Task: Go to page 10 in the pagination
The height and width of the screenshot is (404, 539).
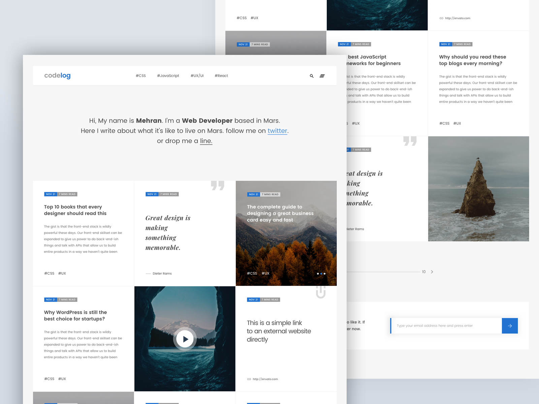Action: point(424,272)
